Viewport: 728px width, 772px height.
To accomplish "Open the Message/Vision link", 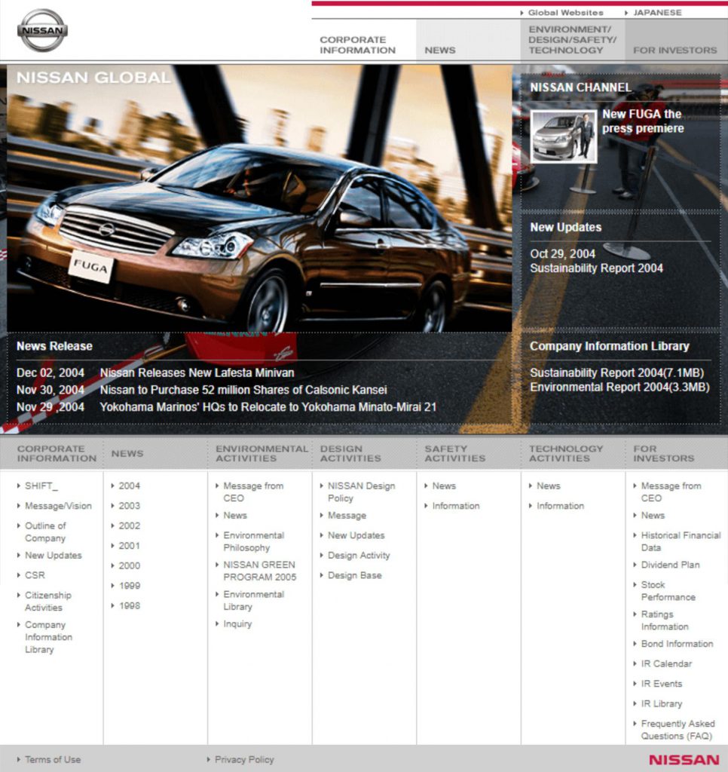I will 58,506.
